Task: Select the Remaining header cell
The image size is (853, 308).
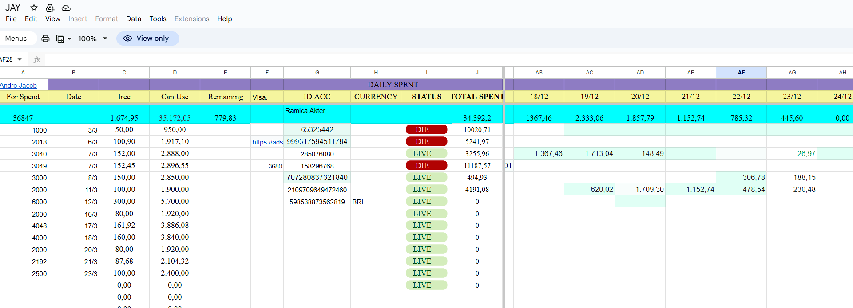Action: (225, 97)
